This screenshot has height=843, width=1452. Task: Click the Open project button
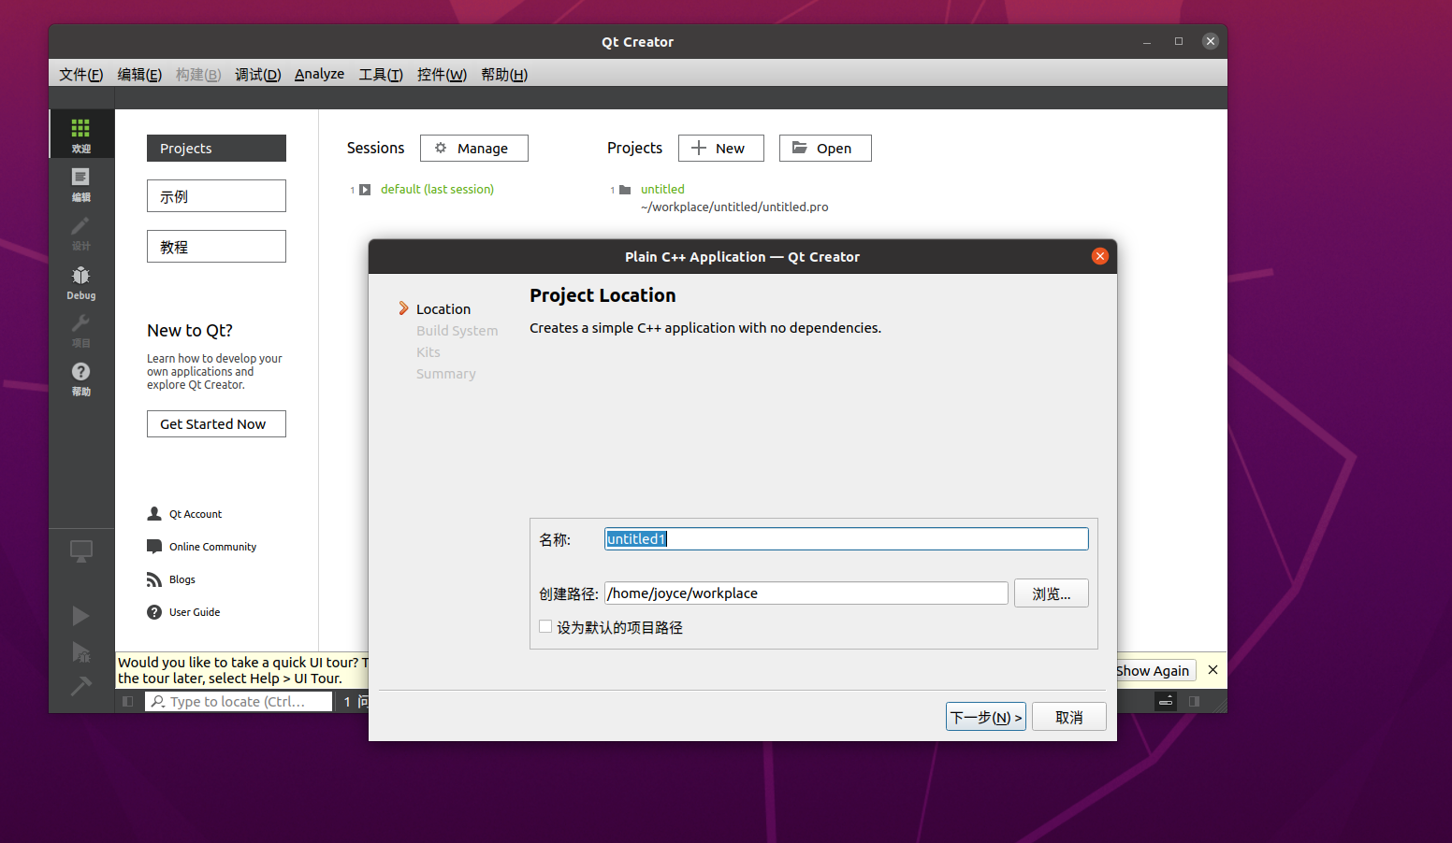pos(825,148)
